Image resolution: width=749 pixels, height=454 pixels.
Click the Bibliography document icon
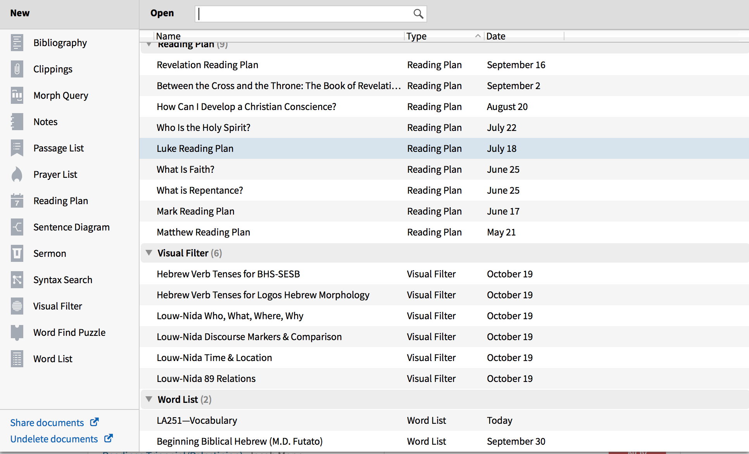[x=17, y=43]
